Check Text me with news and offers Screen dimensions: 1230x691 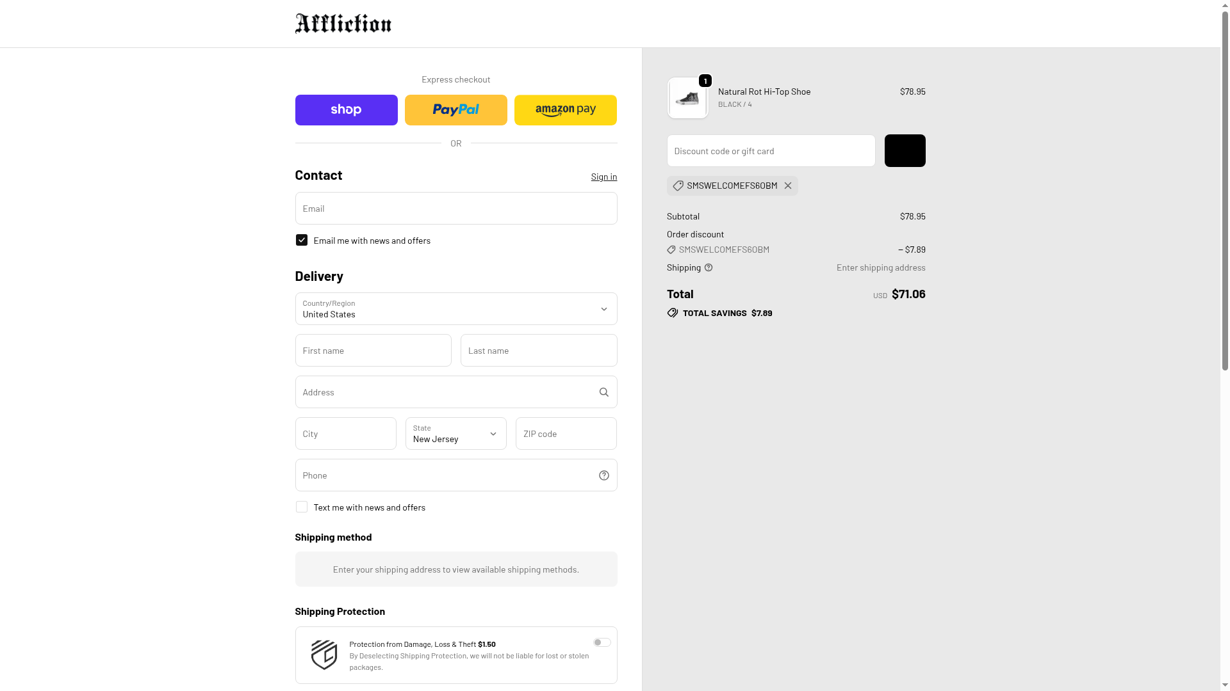302,507
